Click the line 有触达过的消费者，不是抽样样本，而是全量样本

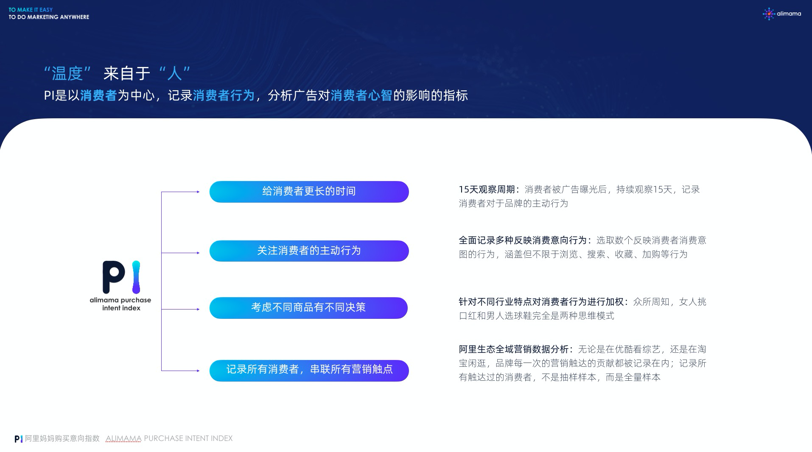(560, 377)
